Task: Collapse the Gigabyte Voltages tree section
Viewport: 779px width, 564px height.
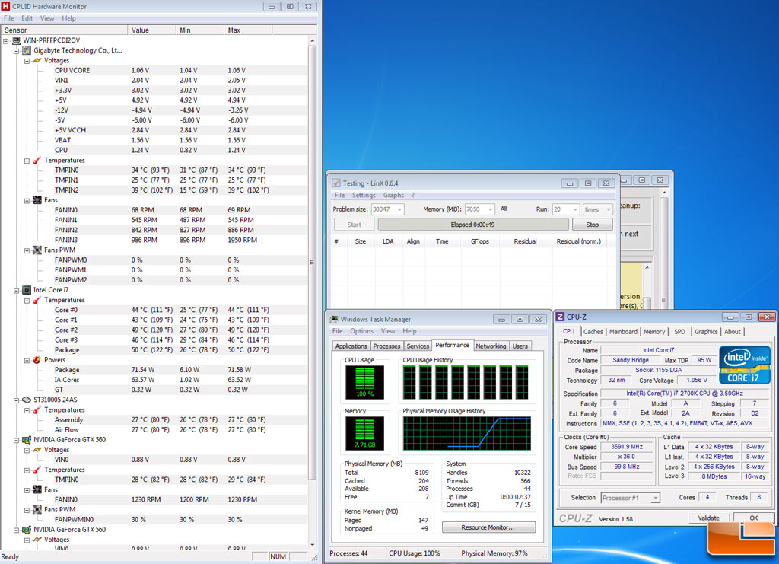Action: pos(26,60)
